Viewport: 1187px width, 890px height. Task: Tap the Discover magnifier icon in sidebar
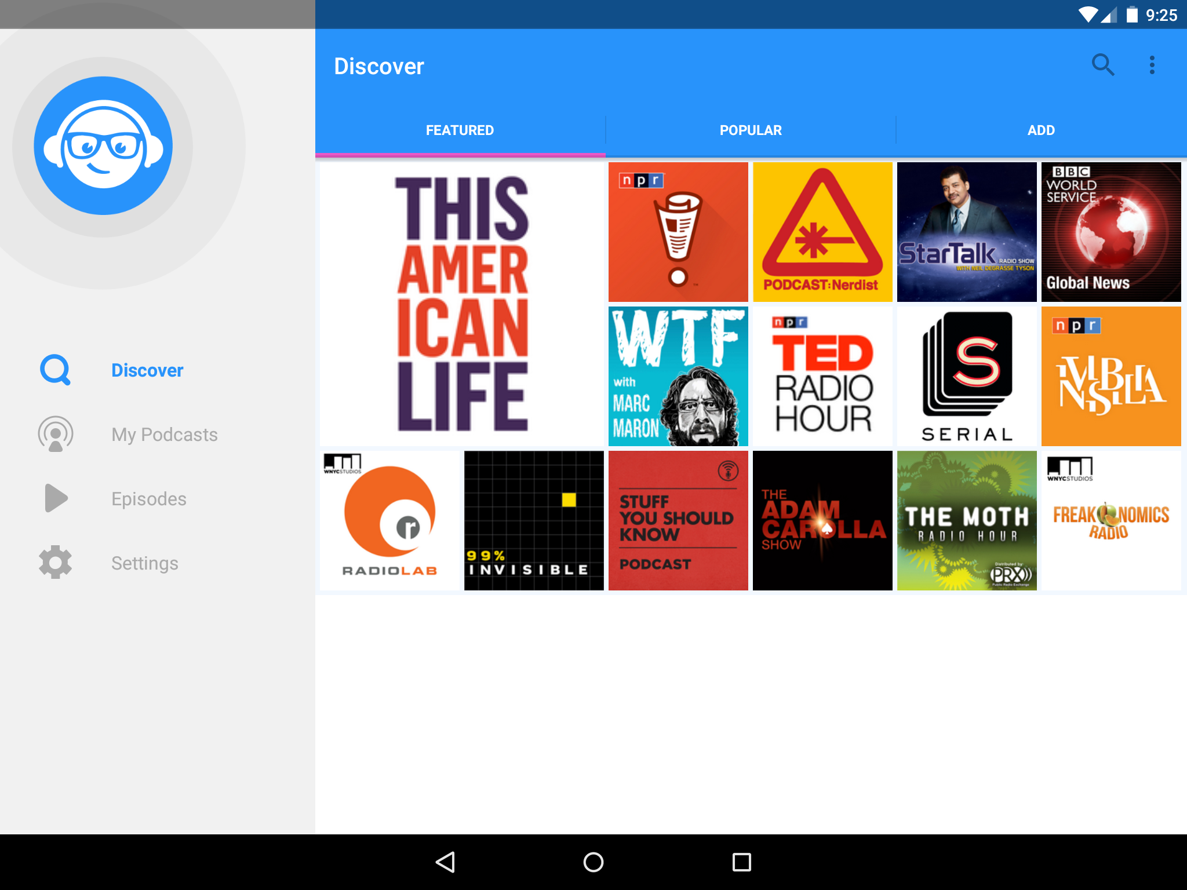pos(56,370)
